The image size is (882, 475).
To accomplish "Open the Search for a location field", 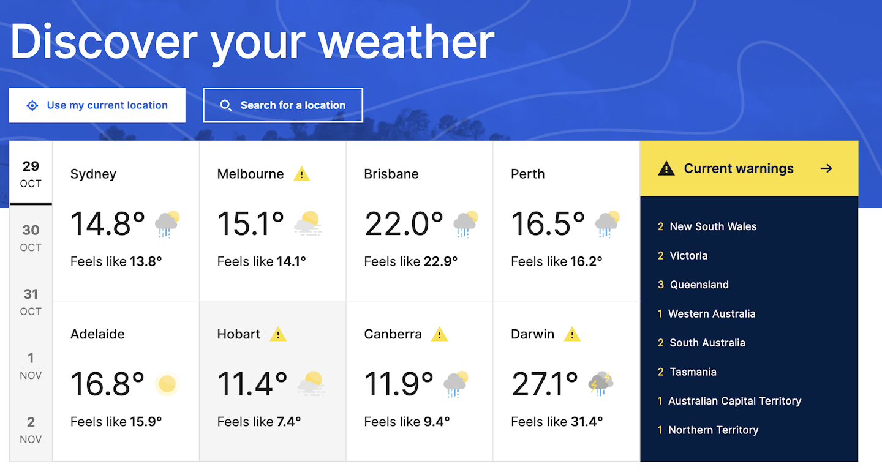I will click(282, 105).
